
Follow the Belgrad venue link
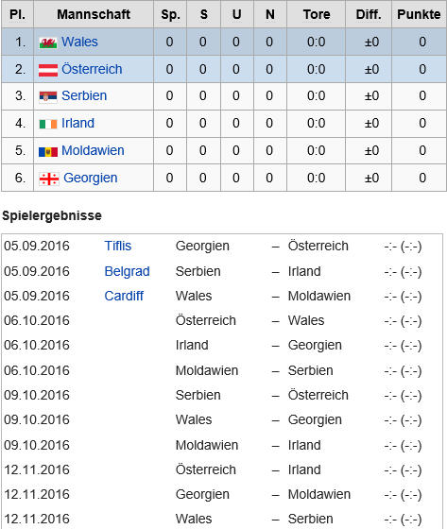tap(127, 271)
